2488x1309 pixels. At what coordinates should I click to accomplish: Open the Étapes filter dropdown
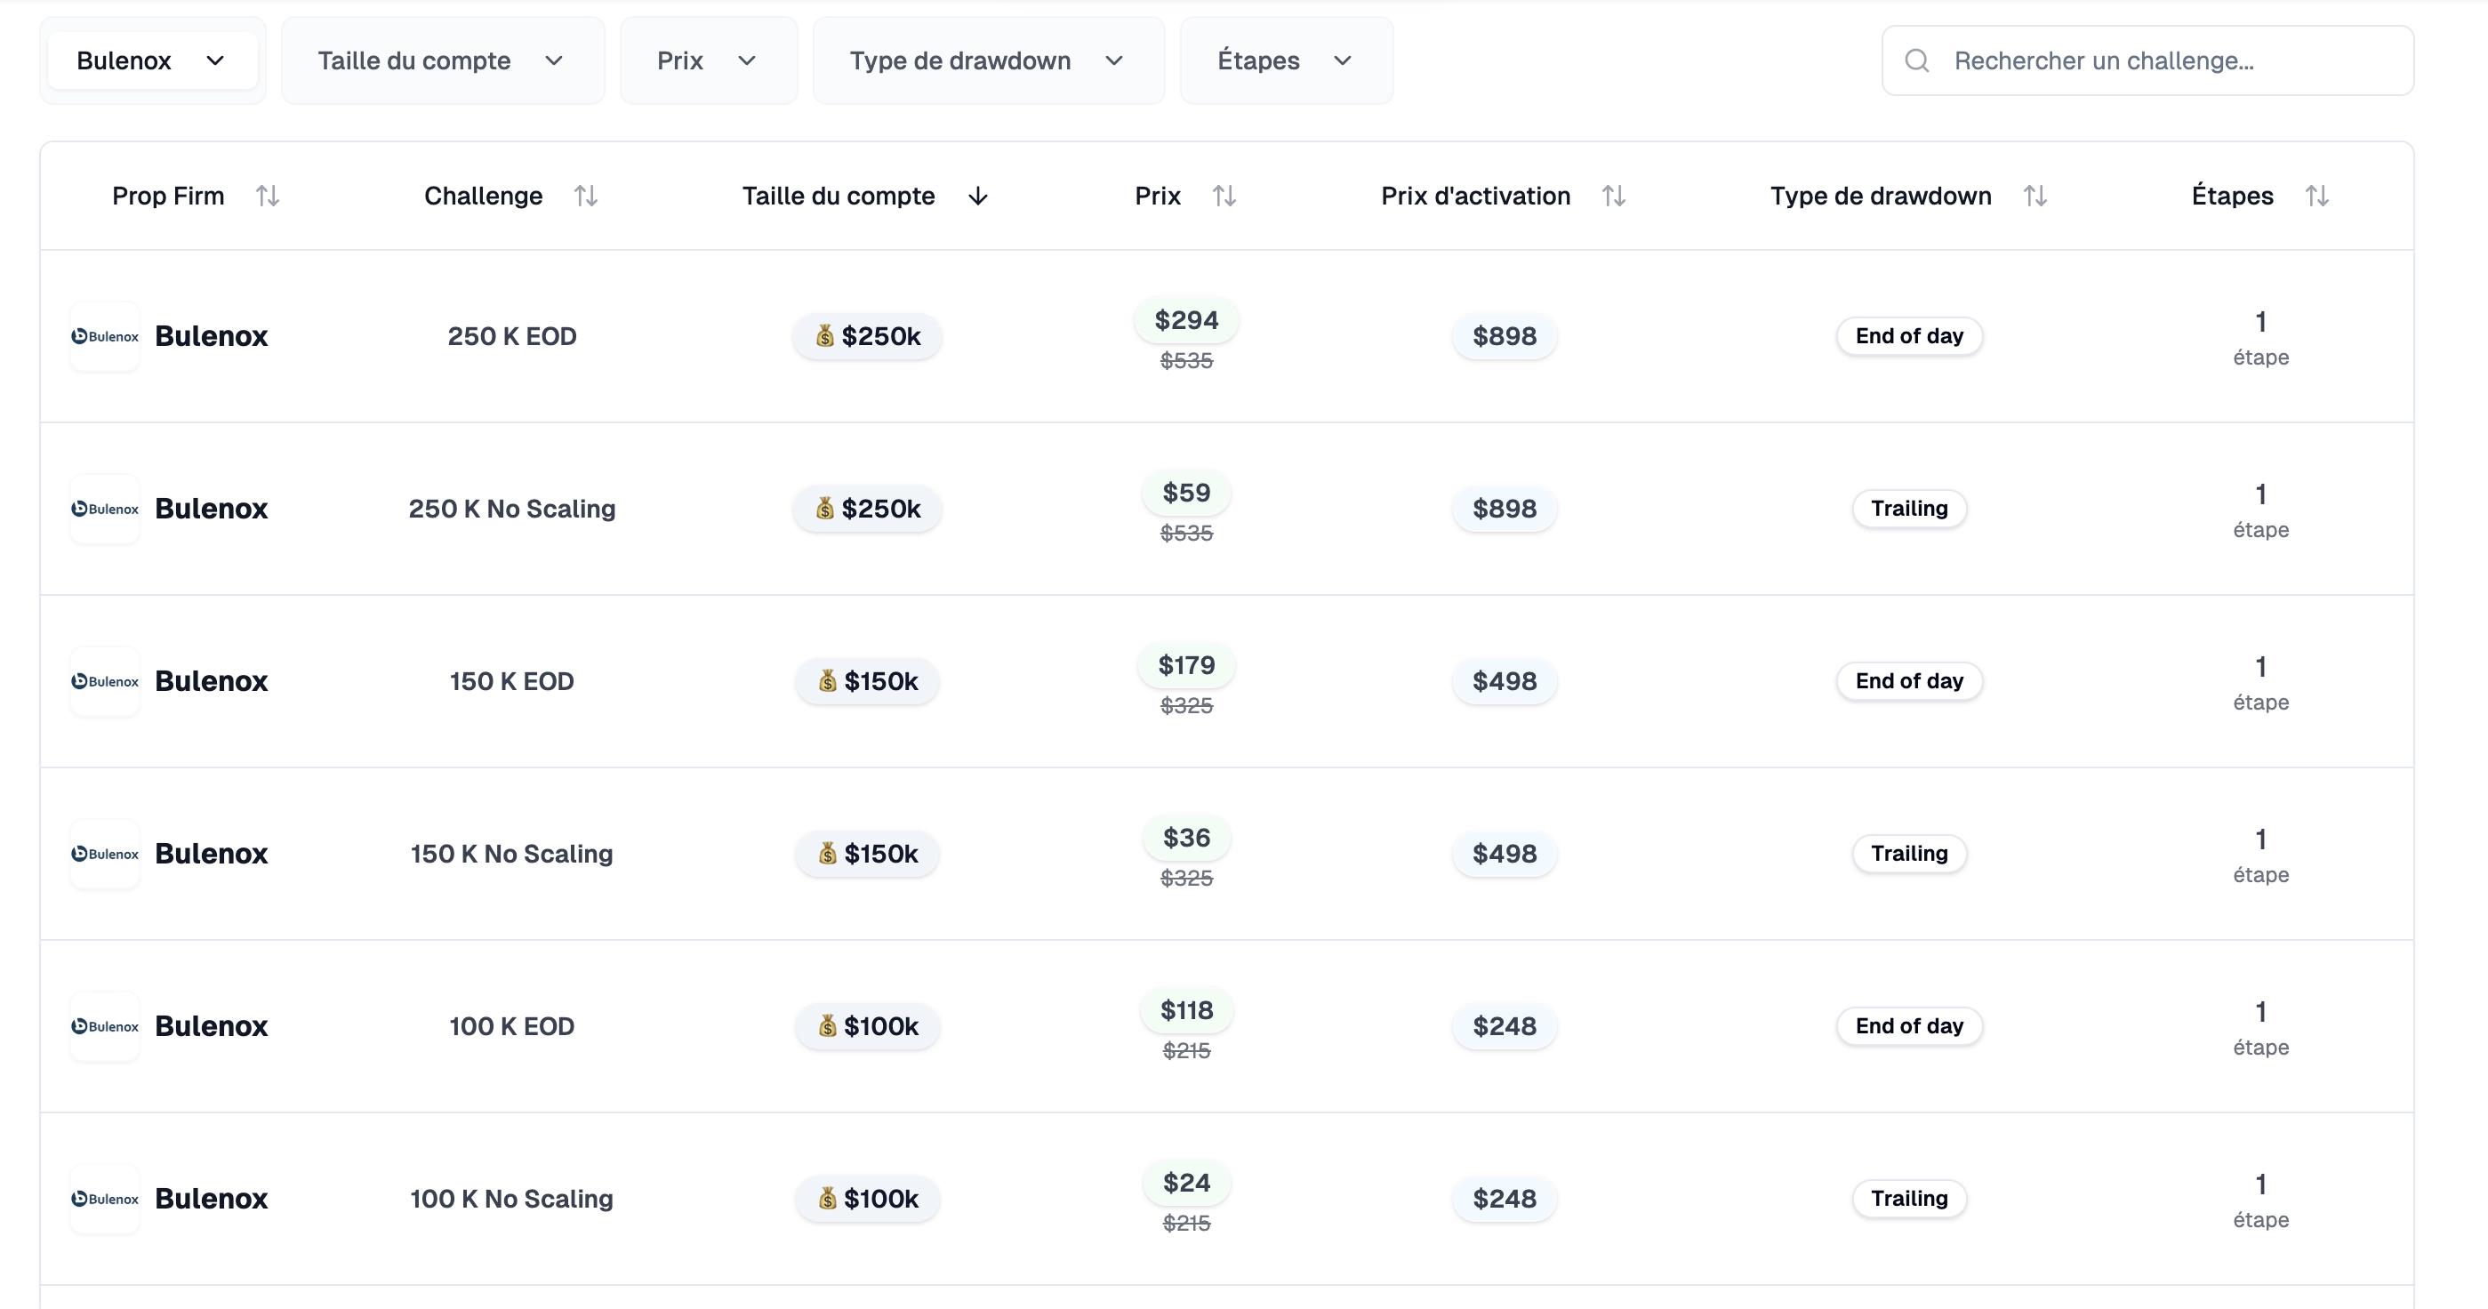[1285, 60]
